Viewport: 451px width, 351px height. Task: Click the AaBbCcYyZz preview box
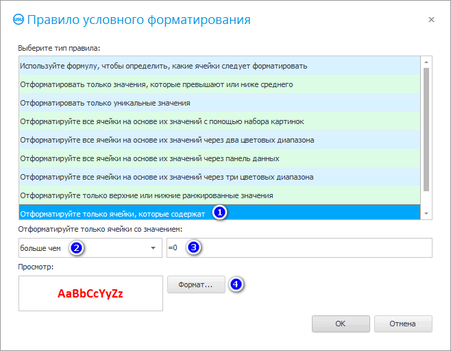click(90, 293)
